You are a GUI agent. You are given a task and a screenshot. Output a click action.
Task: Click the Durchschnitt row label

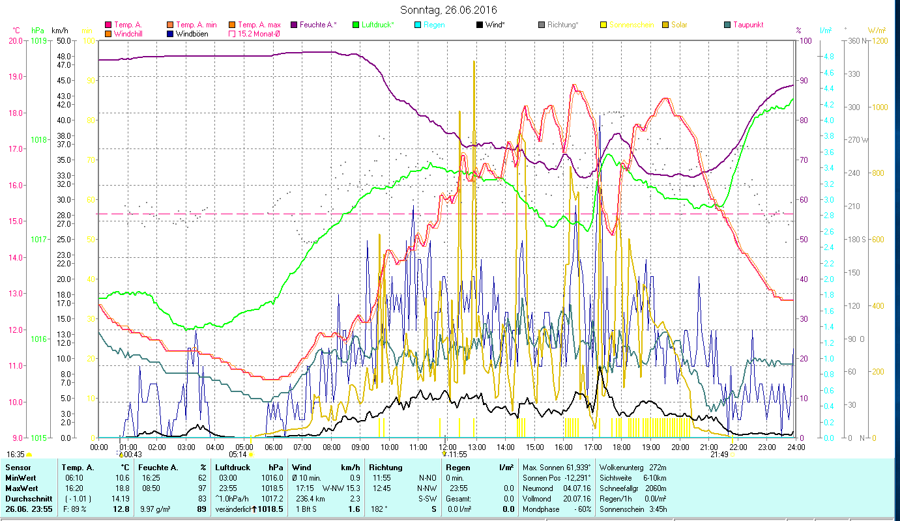[27, 499]
